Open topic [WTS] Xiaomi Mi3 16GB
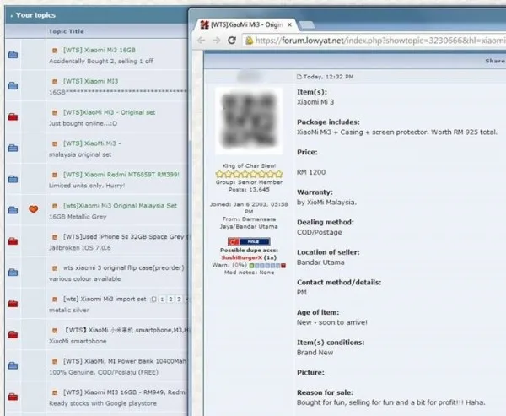Screen dimensions: 506x416 click(99, 50)
